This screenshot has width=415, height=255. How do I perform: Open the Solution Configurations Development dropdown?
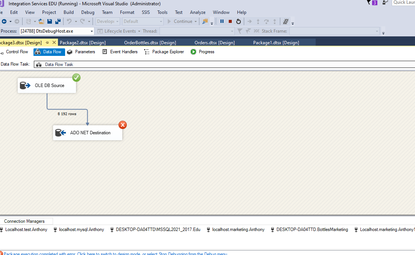tap(108, 21)
